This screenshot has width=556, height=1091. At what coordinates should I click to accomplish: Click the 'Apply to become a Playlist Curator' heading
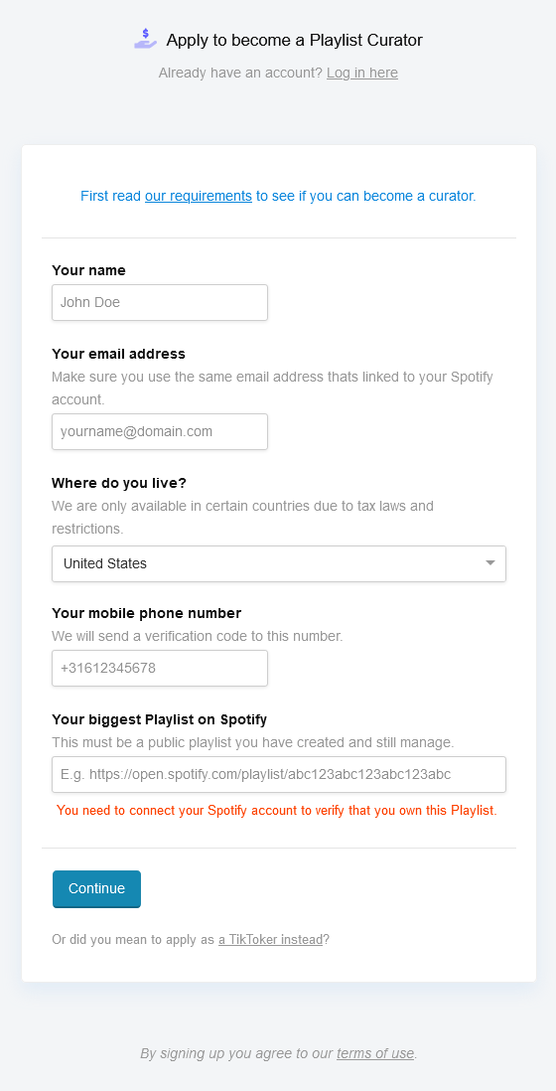tap(295, 40)
